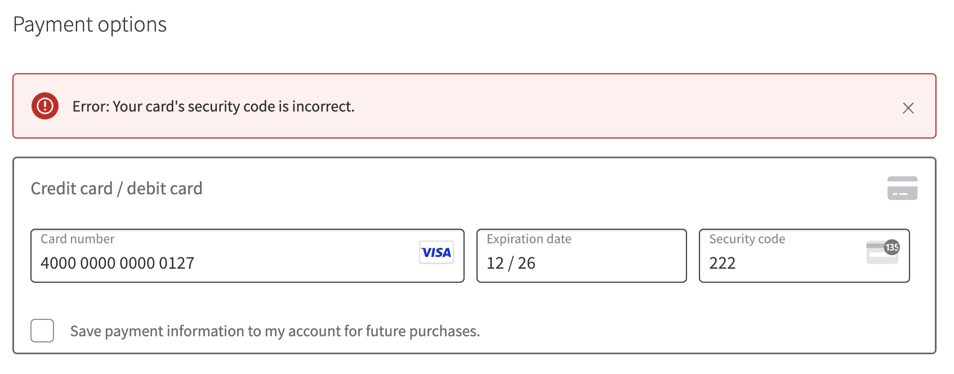Click the gray credit card icon
Screen dimensions: 954x374
coord(902,188)
